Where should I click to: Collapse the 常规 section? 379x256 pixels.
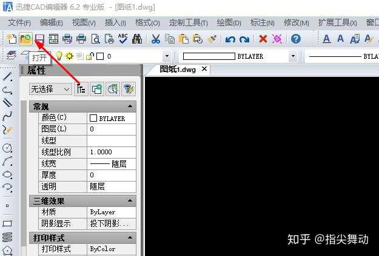coord(130,106)
